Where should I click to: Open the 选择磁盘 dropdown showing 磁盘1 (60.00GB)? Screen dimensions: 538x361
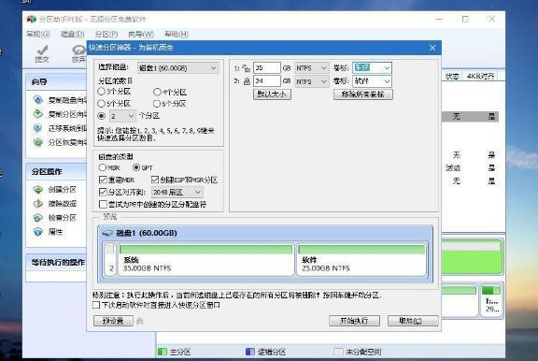pos(177,68)
